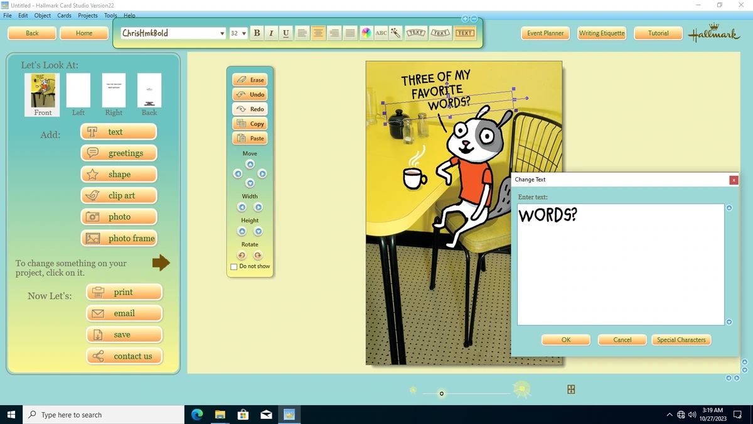Increase Height with the up arrow

point(242,231)
